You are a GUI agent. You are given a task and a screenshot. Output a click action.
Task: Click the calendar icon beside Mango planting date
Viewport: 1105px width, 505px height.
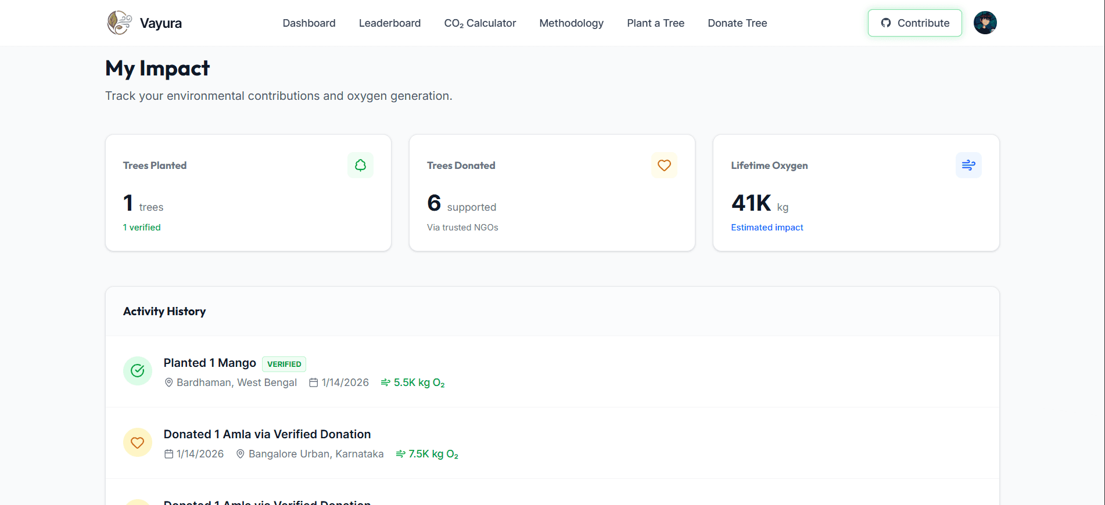coord(314,383)
